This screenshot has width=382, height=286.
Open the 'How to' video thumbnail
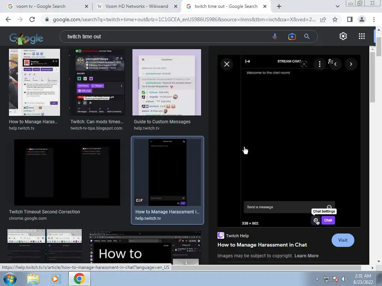point(145,248)
